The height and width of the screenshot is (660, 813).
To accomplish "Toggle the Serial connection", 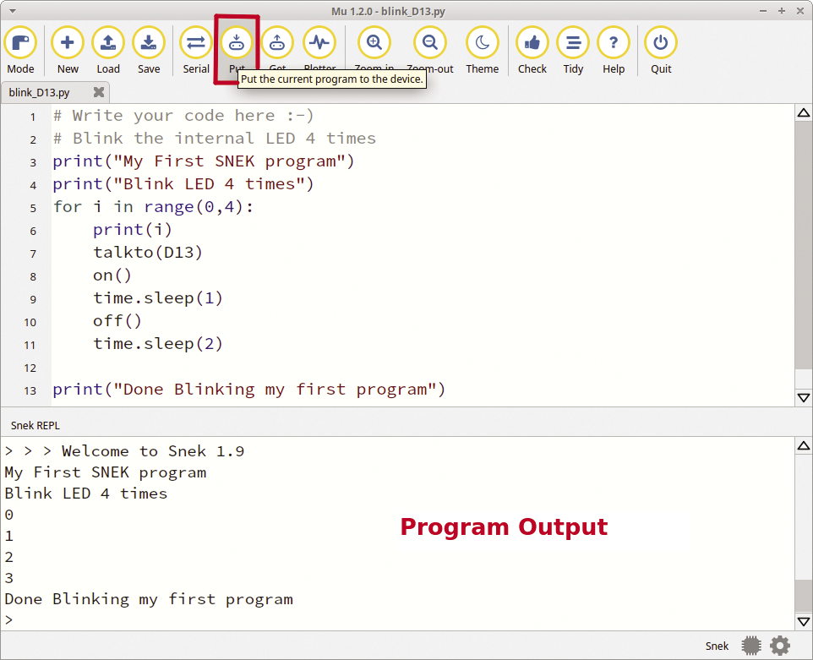I will click(196, 51).
